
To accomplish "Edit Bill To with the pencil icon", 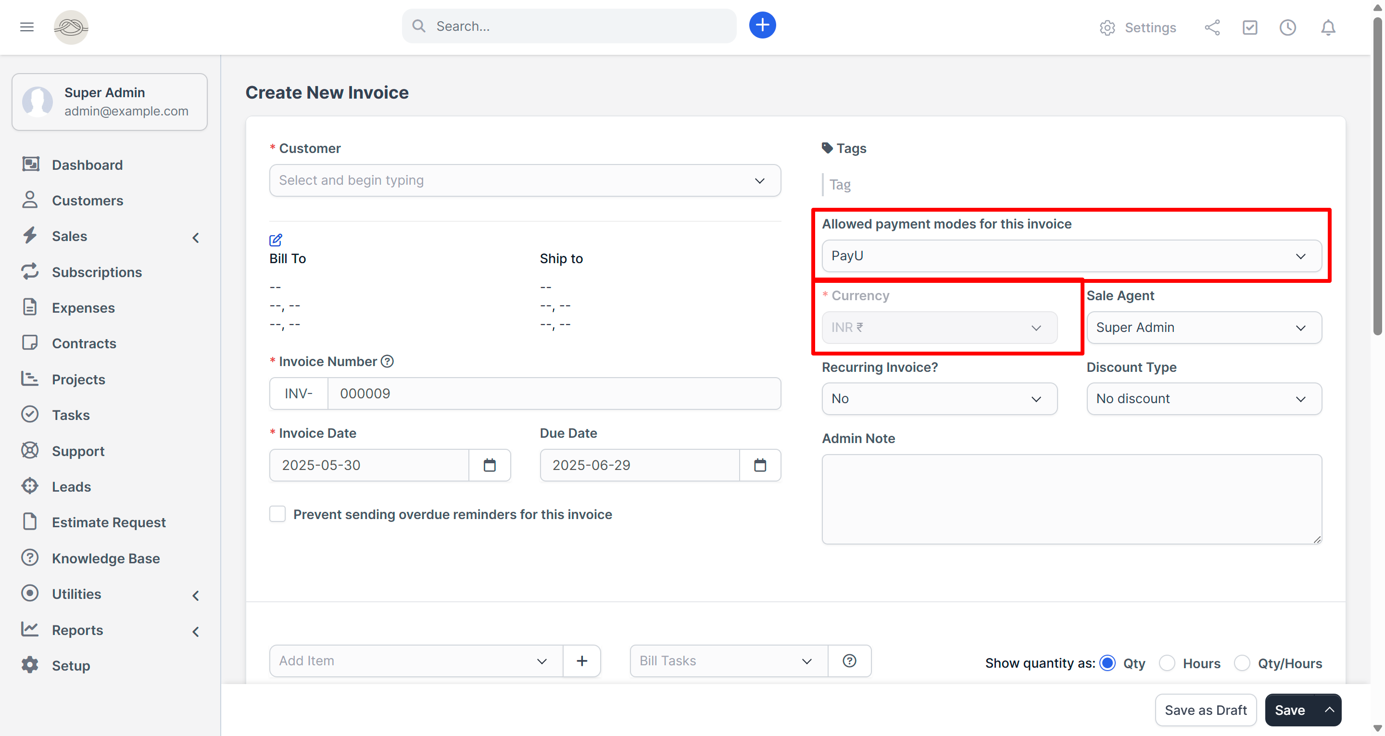I will pyautogui.click(x=276, y=240).
